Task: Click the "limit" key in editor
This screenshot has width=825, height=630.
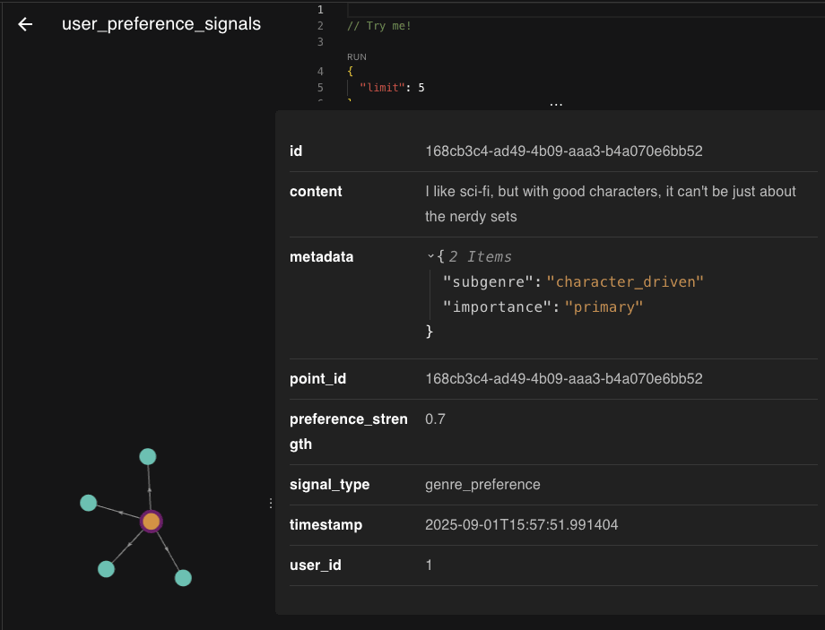Action: (382, 87)
